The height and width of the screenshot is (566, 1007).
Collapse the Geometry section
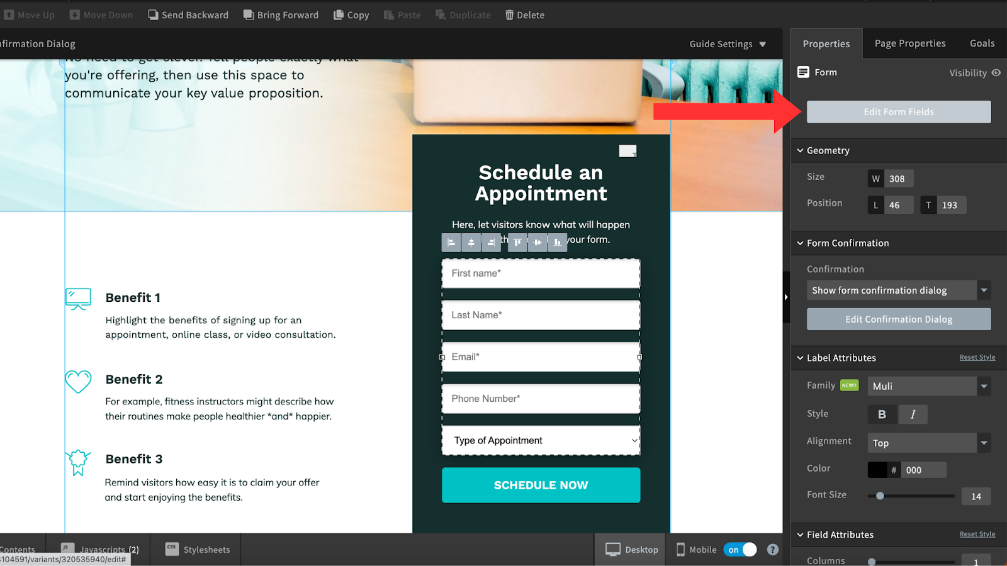pos(801,151)
